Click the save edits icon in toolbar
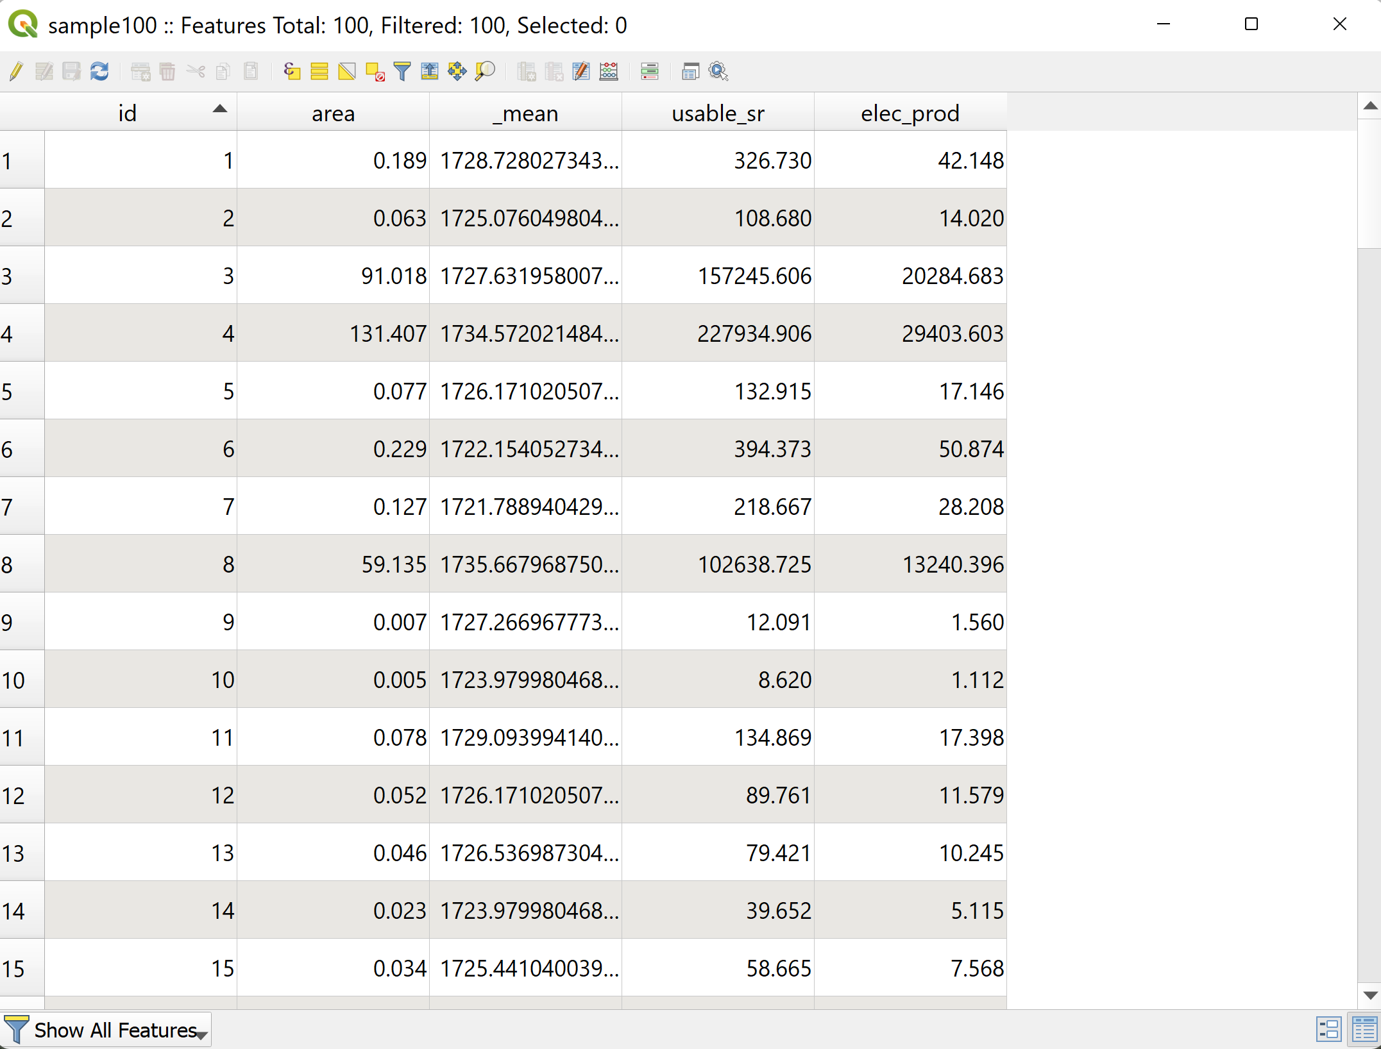This screenshot has width=1381, height=1049. click(x=71, y=72)
